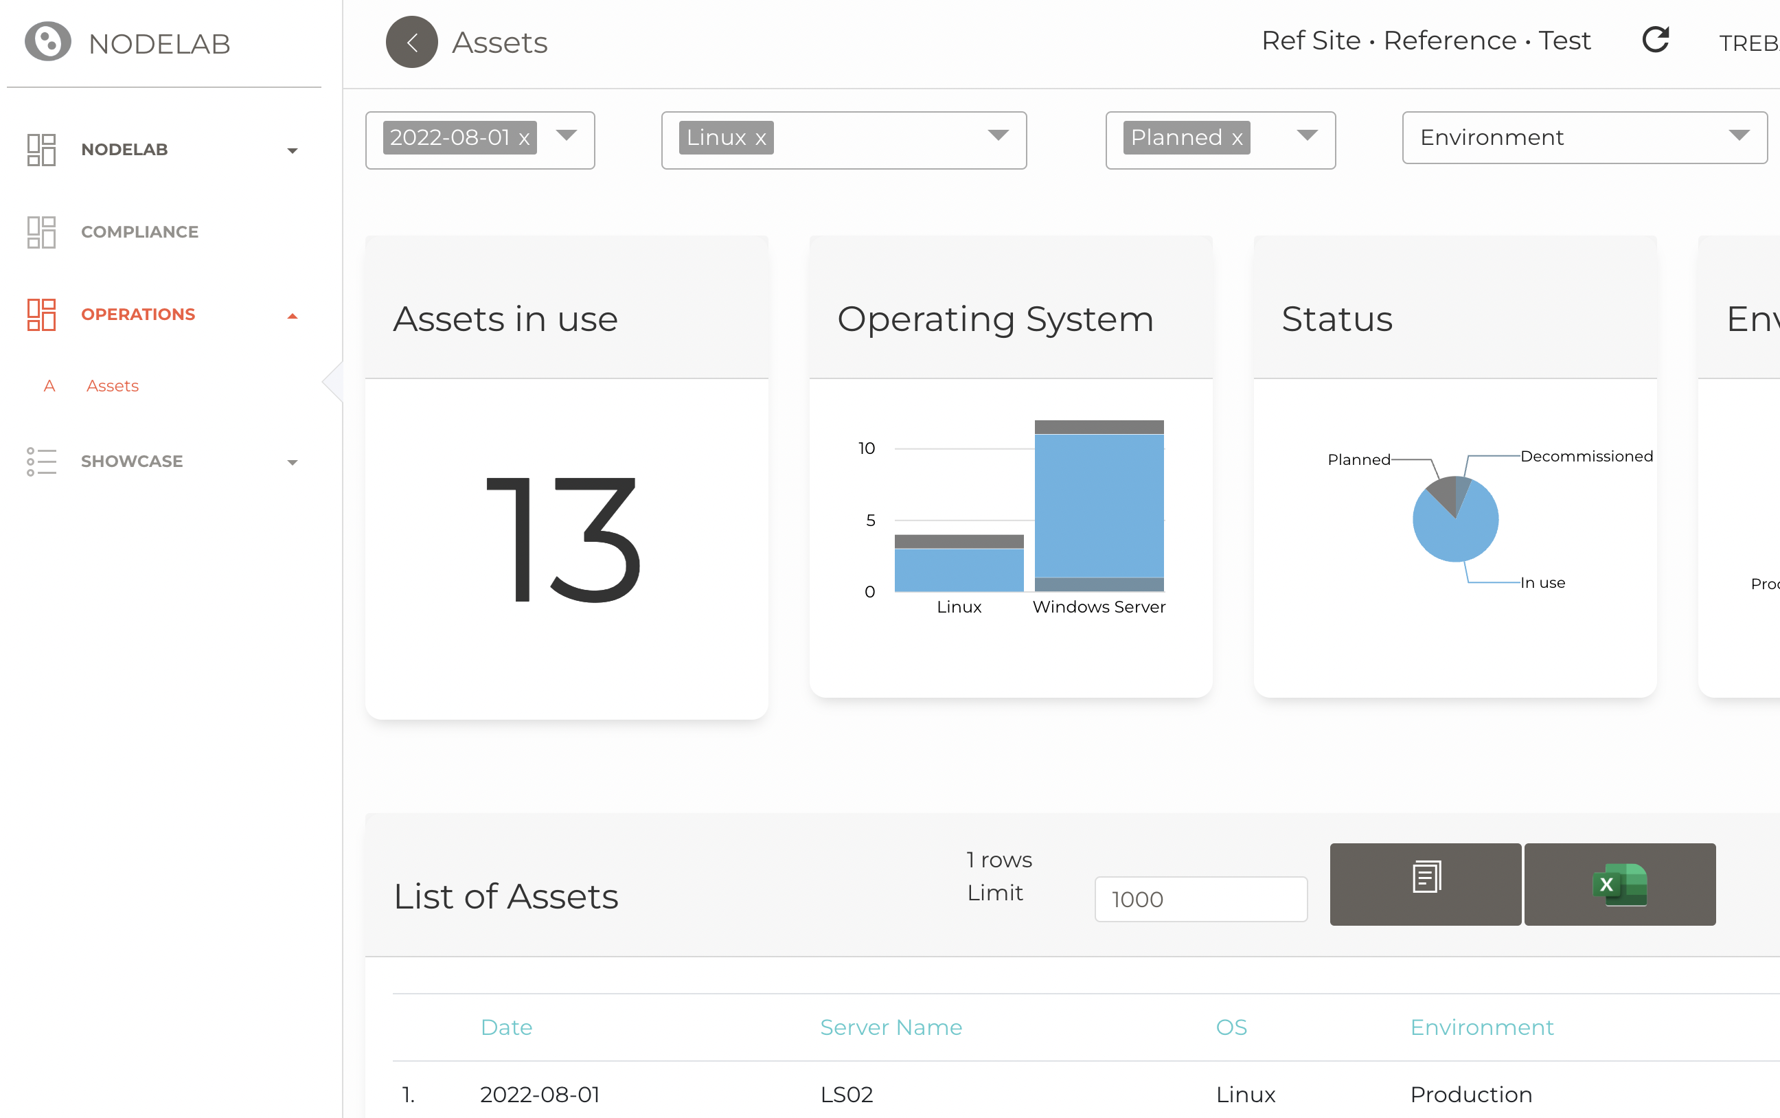Open the Assets item under Operations
This screenshot has width=1780, height=1118.
point(113,386)
